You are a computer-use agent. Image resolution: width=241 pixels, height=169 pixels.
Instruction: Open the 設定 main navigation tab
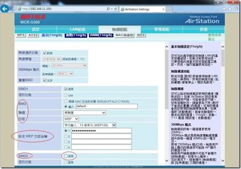coord(36,30)
